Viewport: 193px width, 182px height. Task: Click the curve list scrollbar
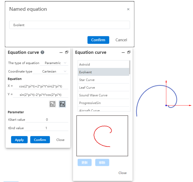[x=130, y=67]
